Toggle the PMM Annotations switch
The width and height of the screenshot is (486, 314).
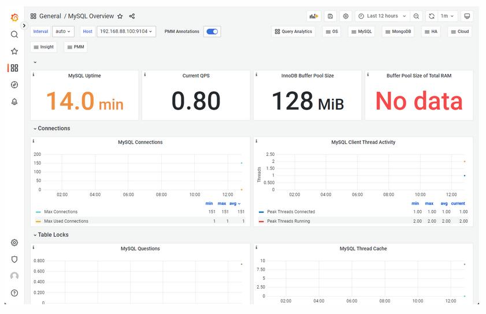point(212,32)
